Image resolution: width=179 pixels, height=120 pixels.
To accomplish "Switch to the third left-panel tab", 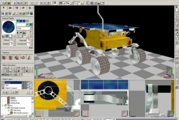I will [x=17, y=8].
